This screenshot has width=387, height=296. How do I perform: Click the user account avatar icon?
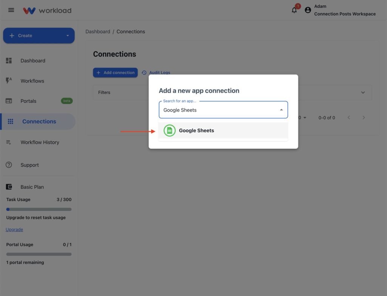(308, 10)
